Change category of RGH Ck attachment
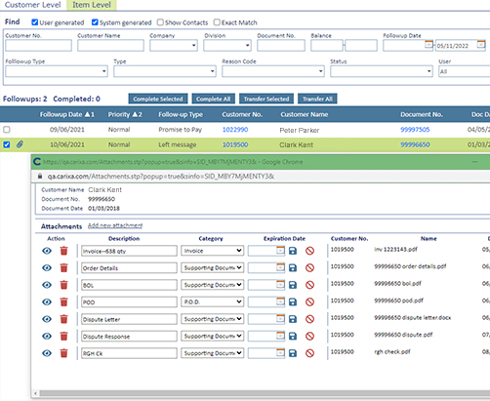This screenshot has width=490, height=401. (x=213, y=353)
